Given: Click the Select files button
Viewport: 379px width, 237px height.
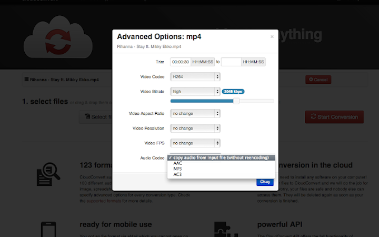Looking at the screenshot, I should pyautogui.click(x=96, y=117).
